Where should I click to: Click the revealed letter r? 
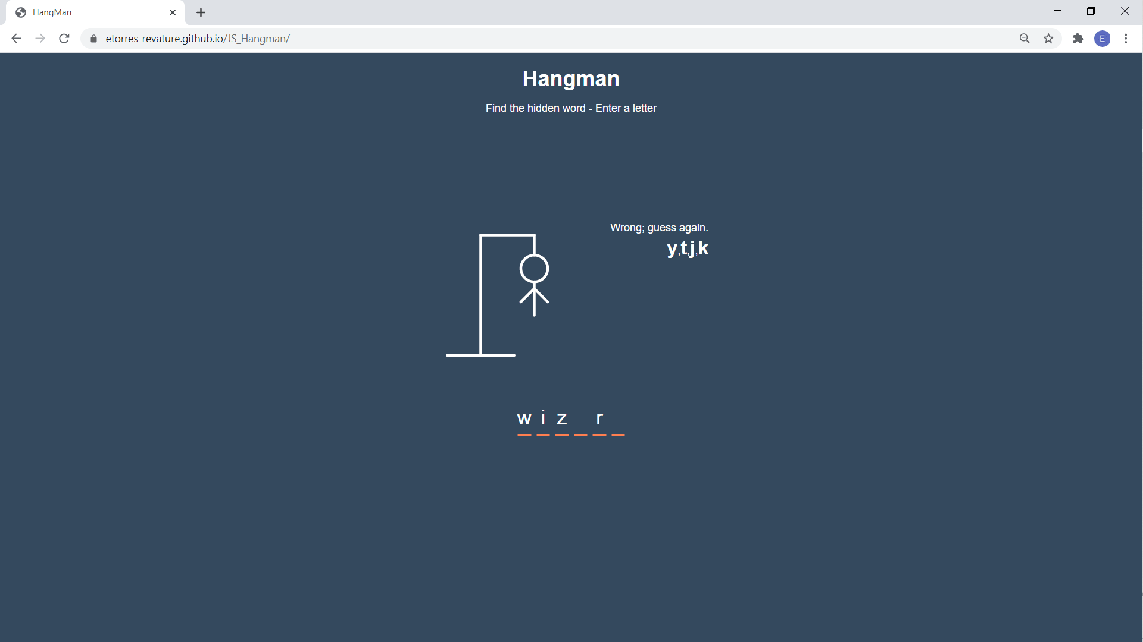599,418
